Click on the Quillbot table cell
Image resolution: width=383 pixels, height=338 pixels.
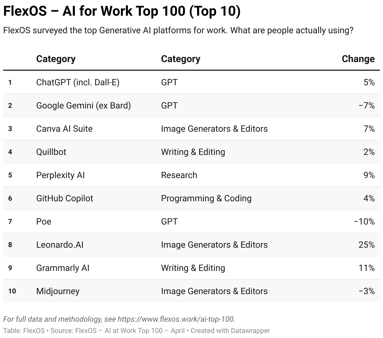[51, 152]
